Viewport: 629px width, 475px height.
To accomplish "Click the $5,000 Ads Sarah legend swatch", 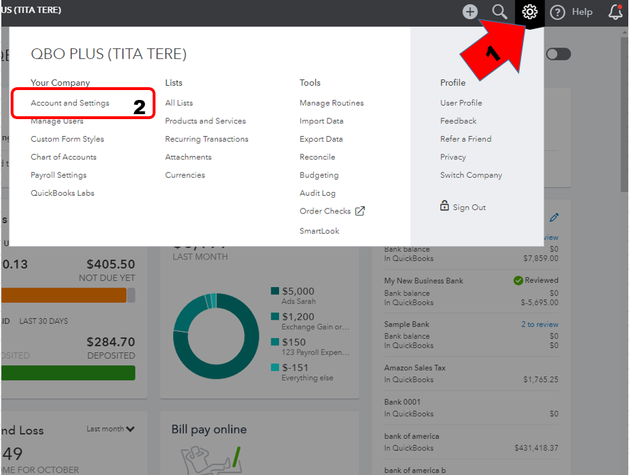I will click(x=275, y=291).
